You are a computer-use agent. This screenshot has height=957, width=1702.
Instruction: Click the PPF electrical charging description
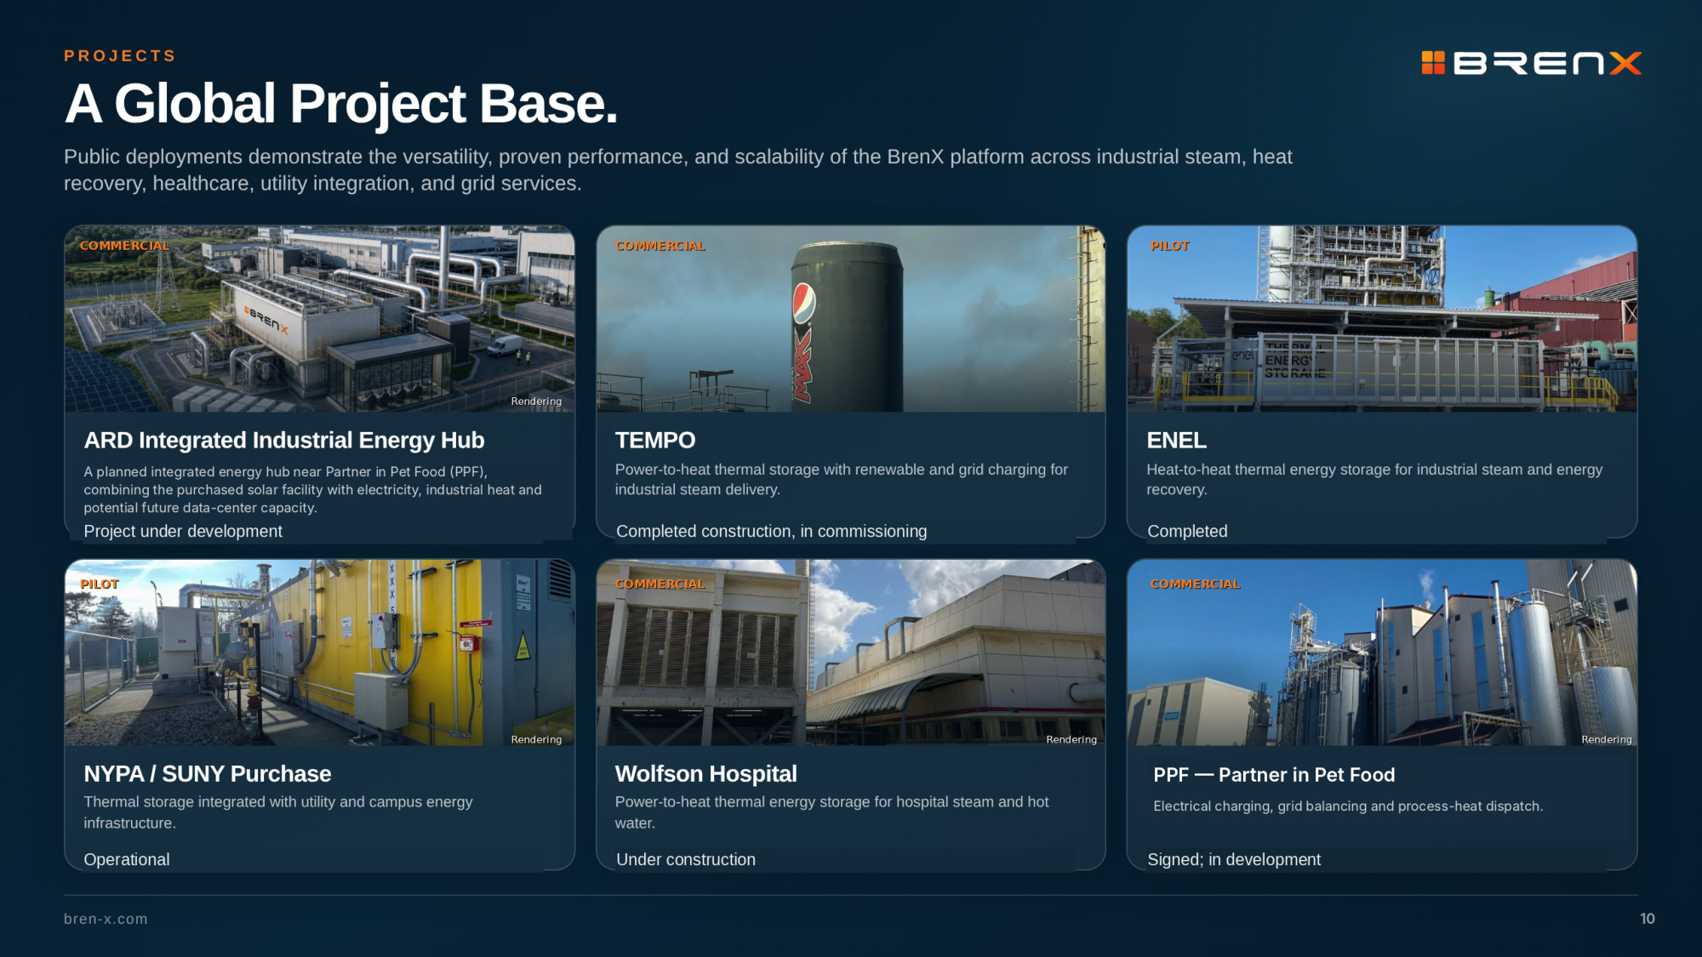1348,806
